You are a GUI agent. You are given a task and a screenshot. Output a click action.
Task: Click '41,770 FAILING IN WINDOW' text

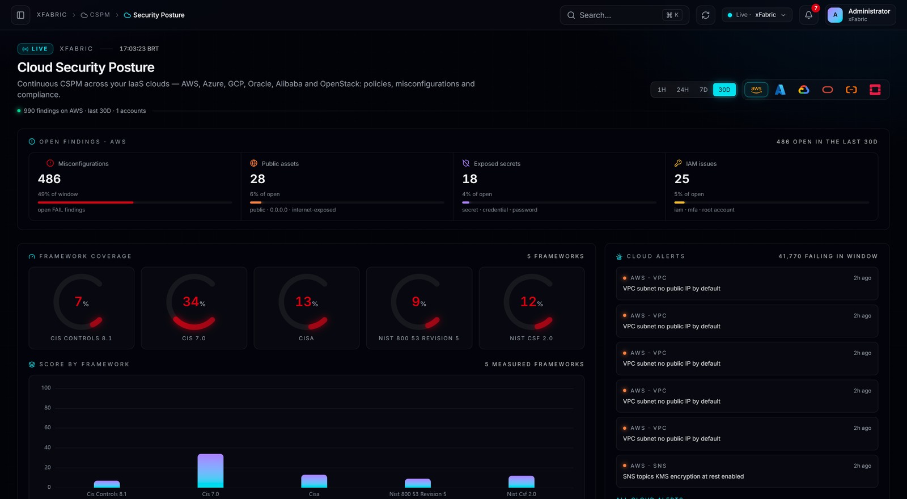point(828,256)
